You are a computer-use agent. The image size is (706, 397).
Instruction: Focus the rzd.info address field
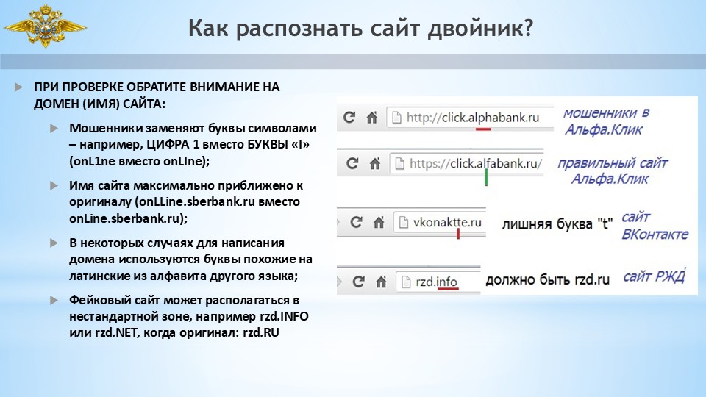pos(437,280)
